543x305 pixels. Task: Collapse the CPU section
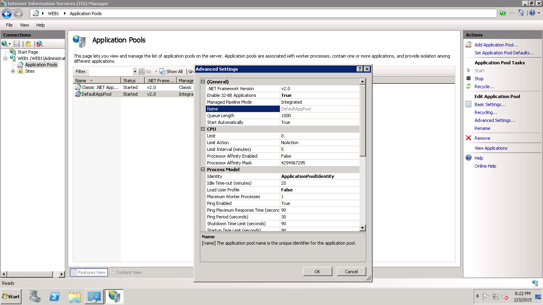coord(203,129)
